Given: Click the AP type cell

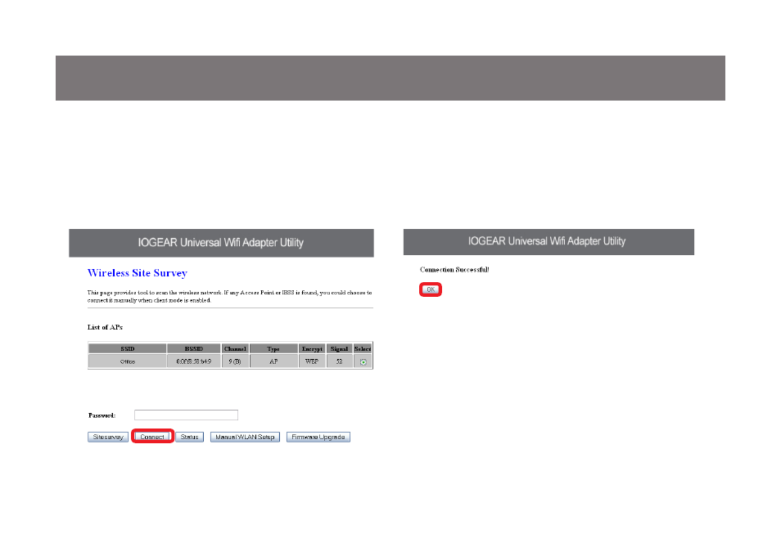Looking at the screenshot, I should click(x=273, y=361).
